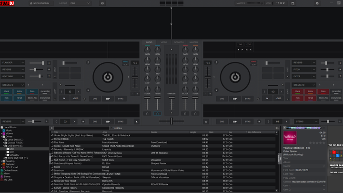Click the browser search input field
The height and width of the screenshot is (193, 343).
tap(81, 128)
